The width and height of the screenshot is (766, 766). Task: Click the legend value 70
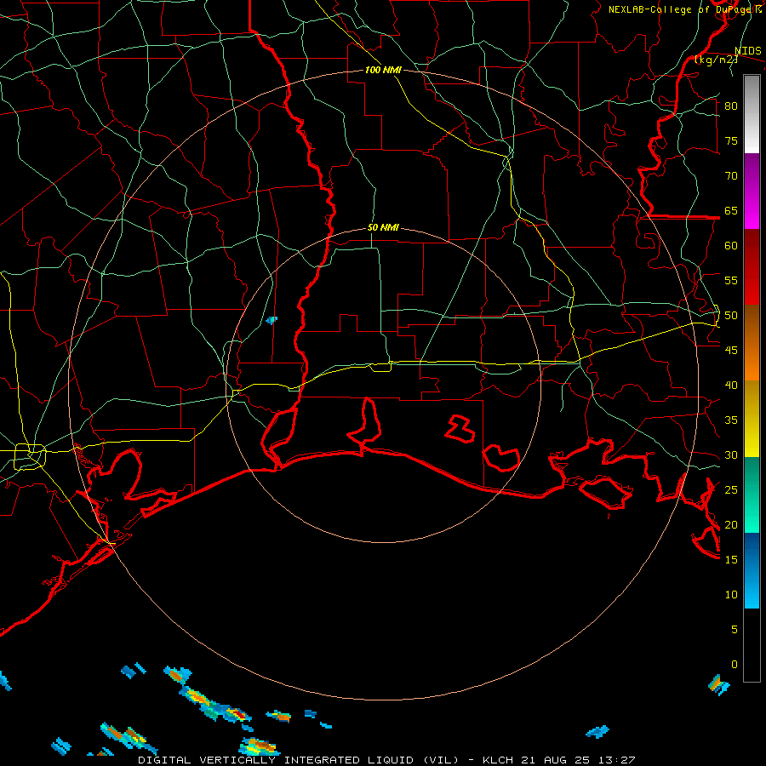pyautogui.click(x=731, y=176)
